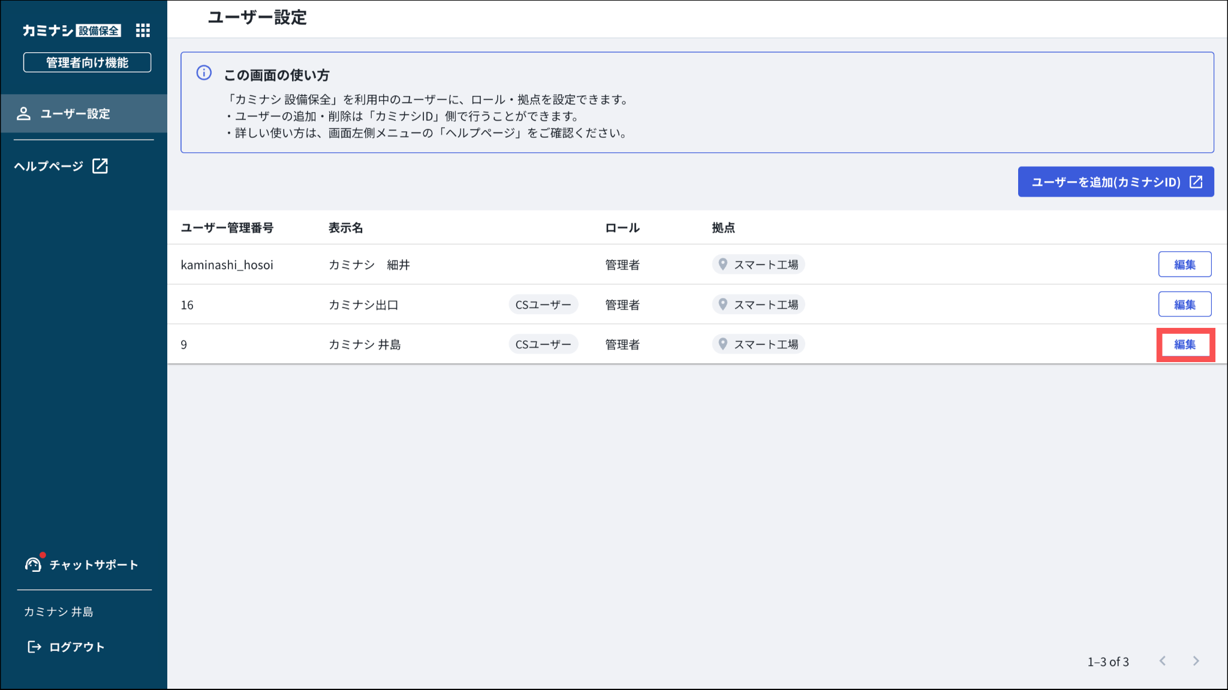Screen dimensions: 1228x690
Task: Click 編集 for カミナシ 井島
Action: point(1184,345)
